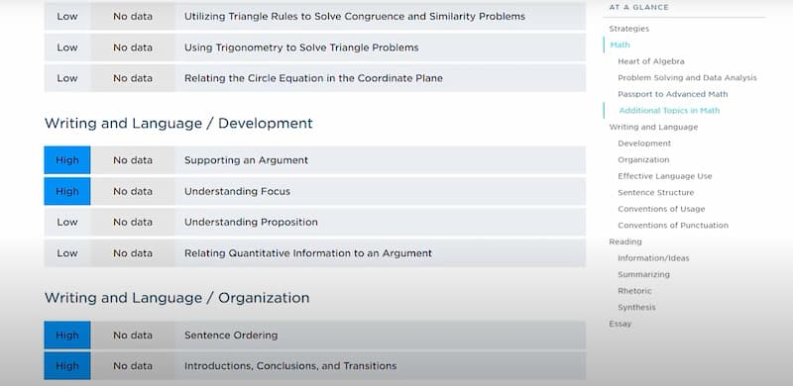
Task: Navigate to Reading section in sidebar
Action: tap(625, 241)
